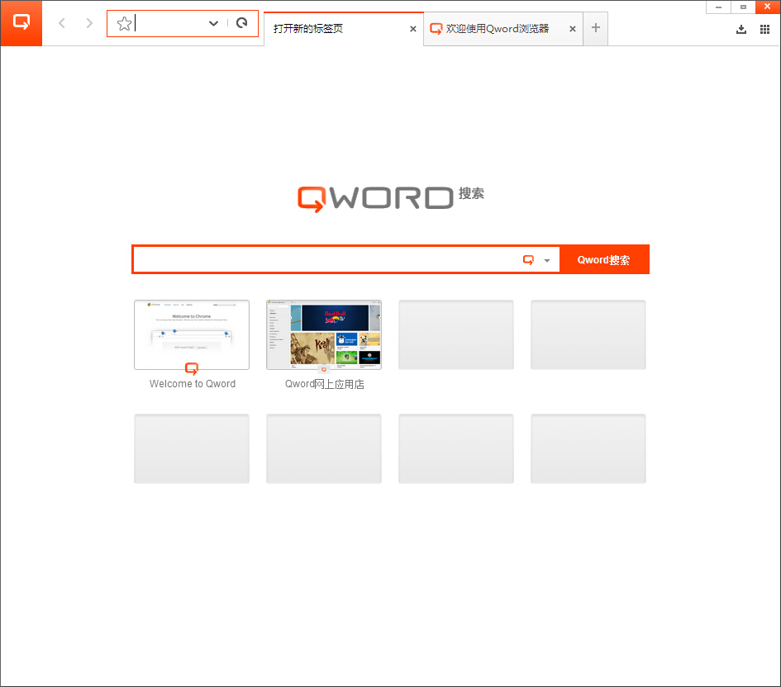Click the QWORD 搜索 logo

point(391,198)
